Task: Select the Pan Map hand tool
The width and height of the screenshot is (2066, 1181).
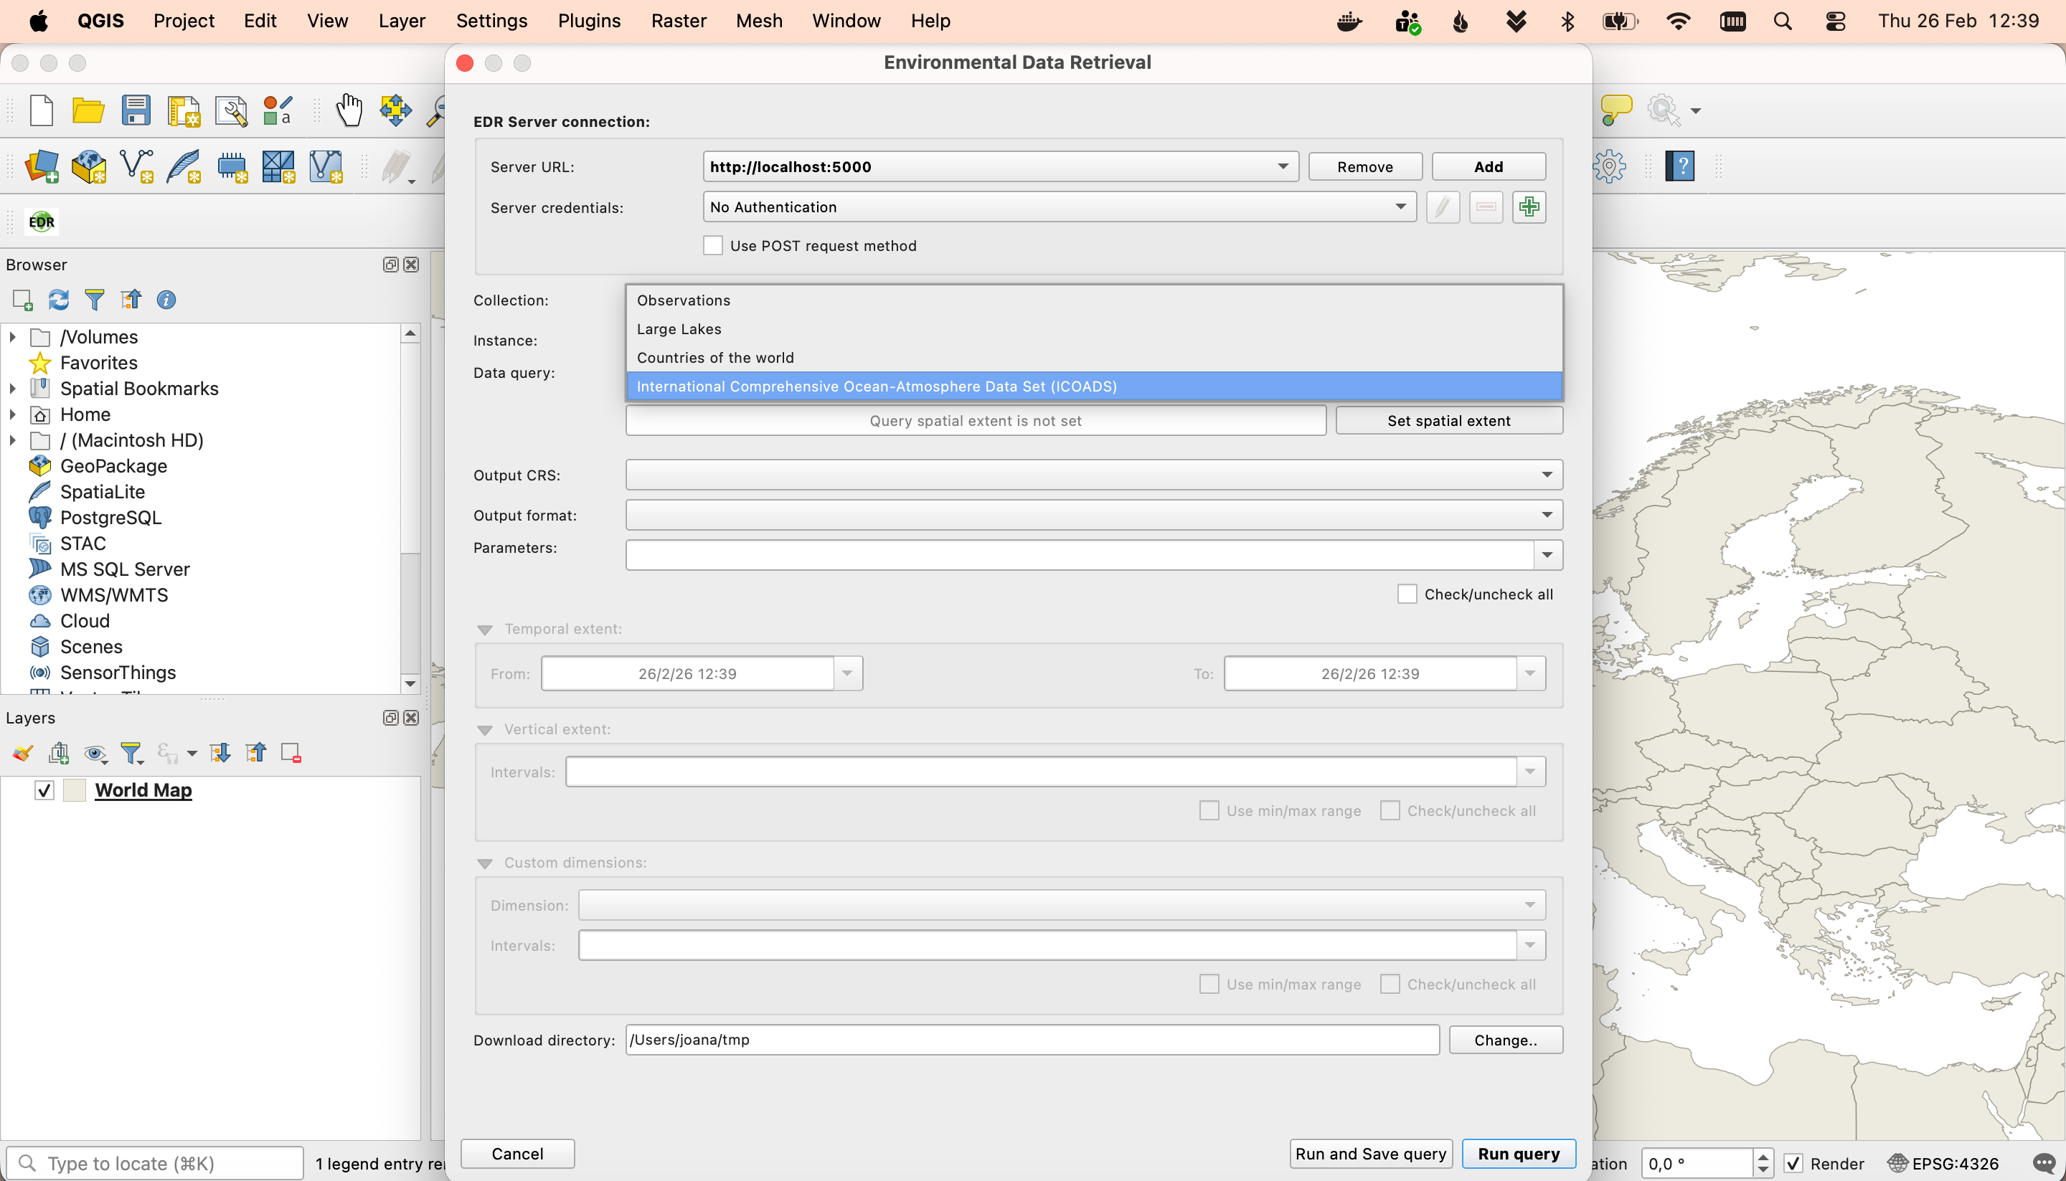Action: coord(349,110)
